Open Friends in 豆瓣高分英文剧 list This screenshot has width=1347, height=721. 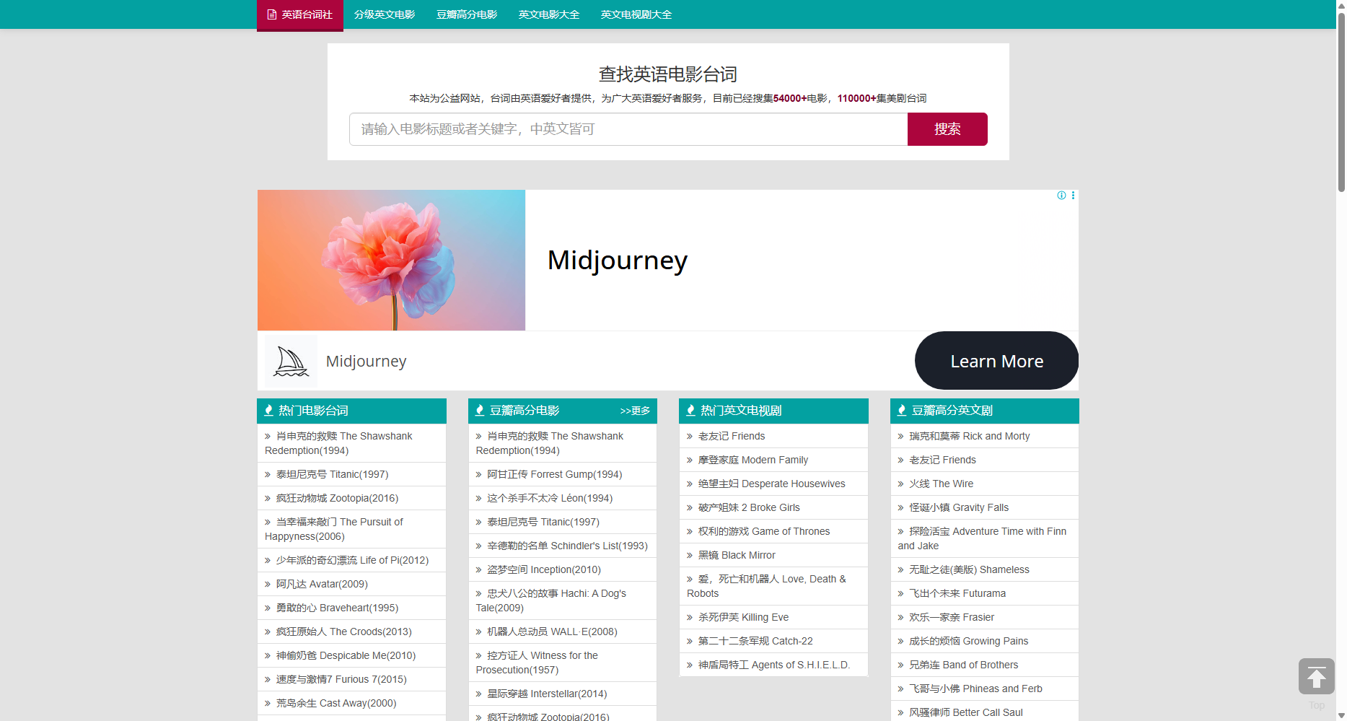(x=942, y=460)
